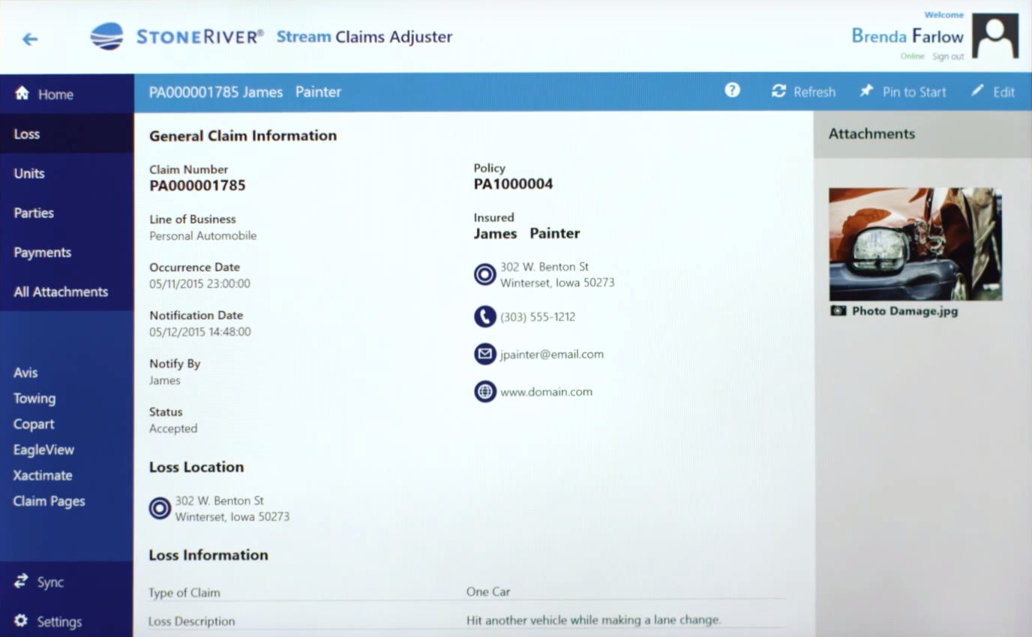This screenshot has height=637, width=1032.
Task: Click the phone icon beside (303) 555-1212
Action: (485, 316)
